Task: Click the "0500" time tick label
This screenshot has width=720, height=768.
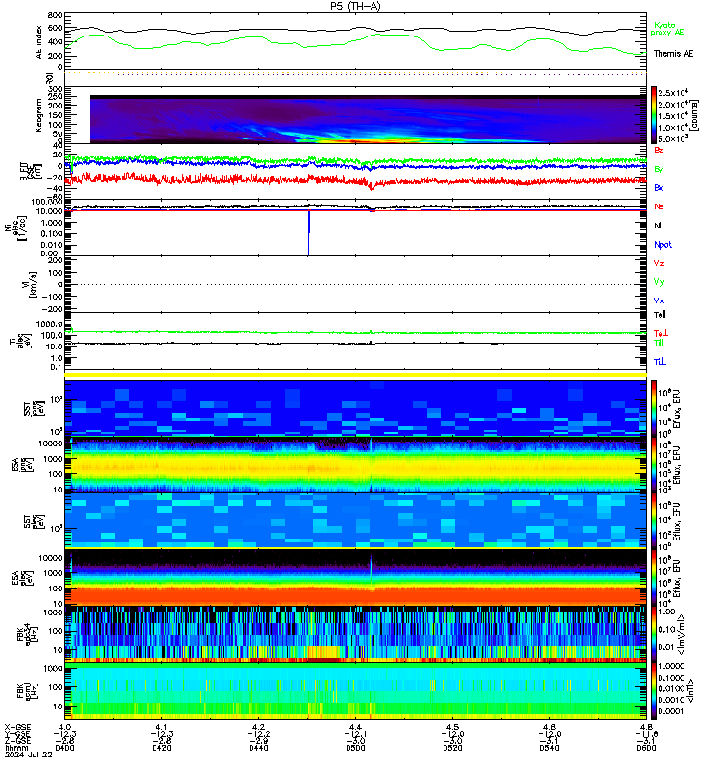Action: 355,748
